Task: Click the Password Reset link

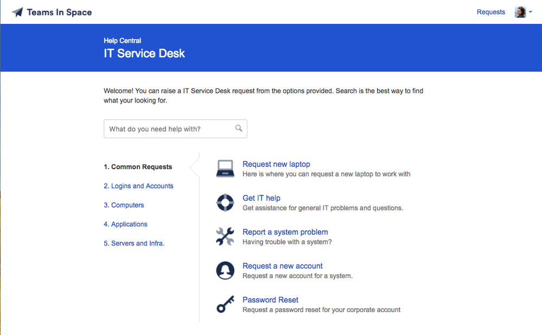Action: 270,299
